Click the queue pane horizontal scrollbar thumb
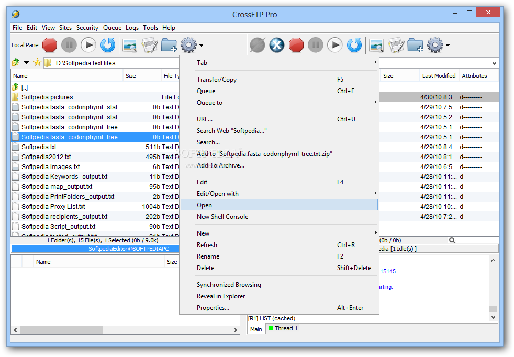The height and width of the screenshot is (357, 514). pos(61,330)
